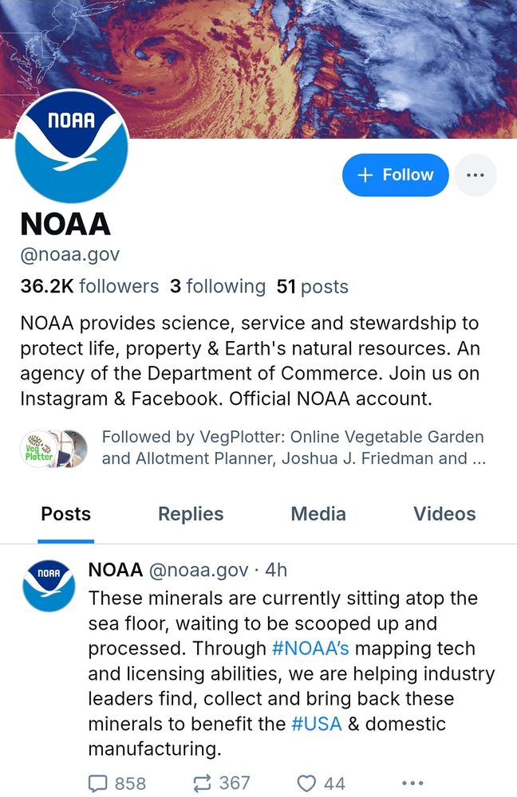Stay on the Posts tab
This screenshot has width=517, height=797.
(65, 514)
